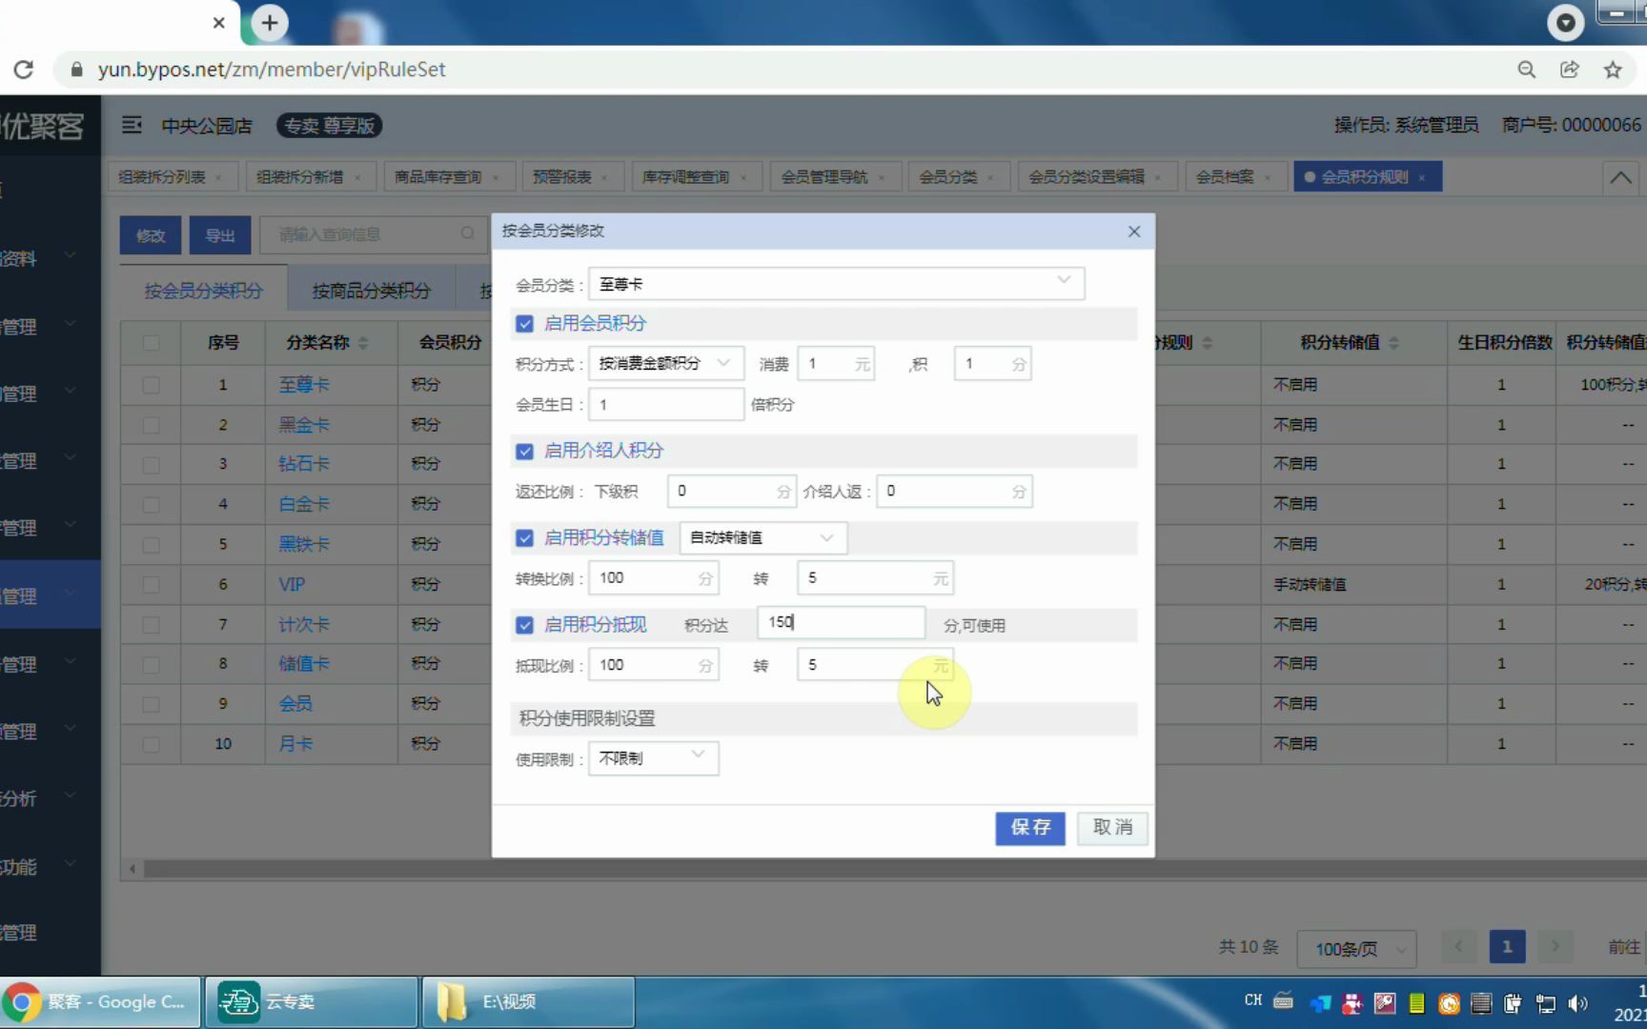The height and width of the screenshot is (1029, 1647).
Task: Switch to the 按会员分类积分 tab
Action: click(x=203, y=291)
